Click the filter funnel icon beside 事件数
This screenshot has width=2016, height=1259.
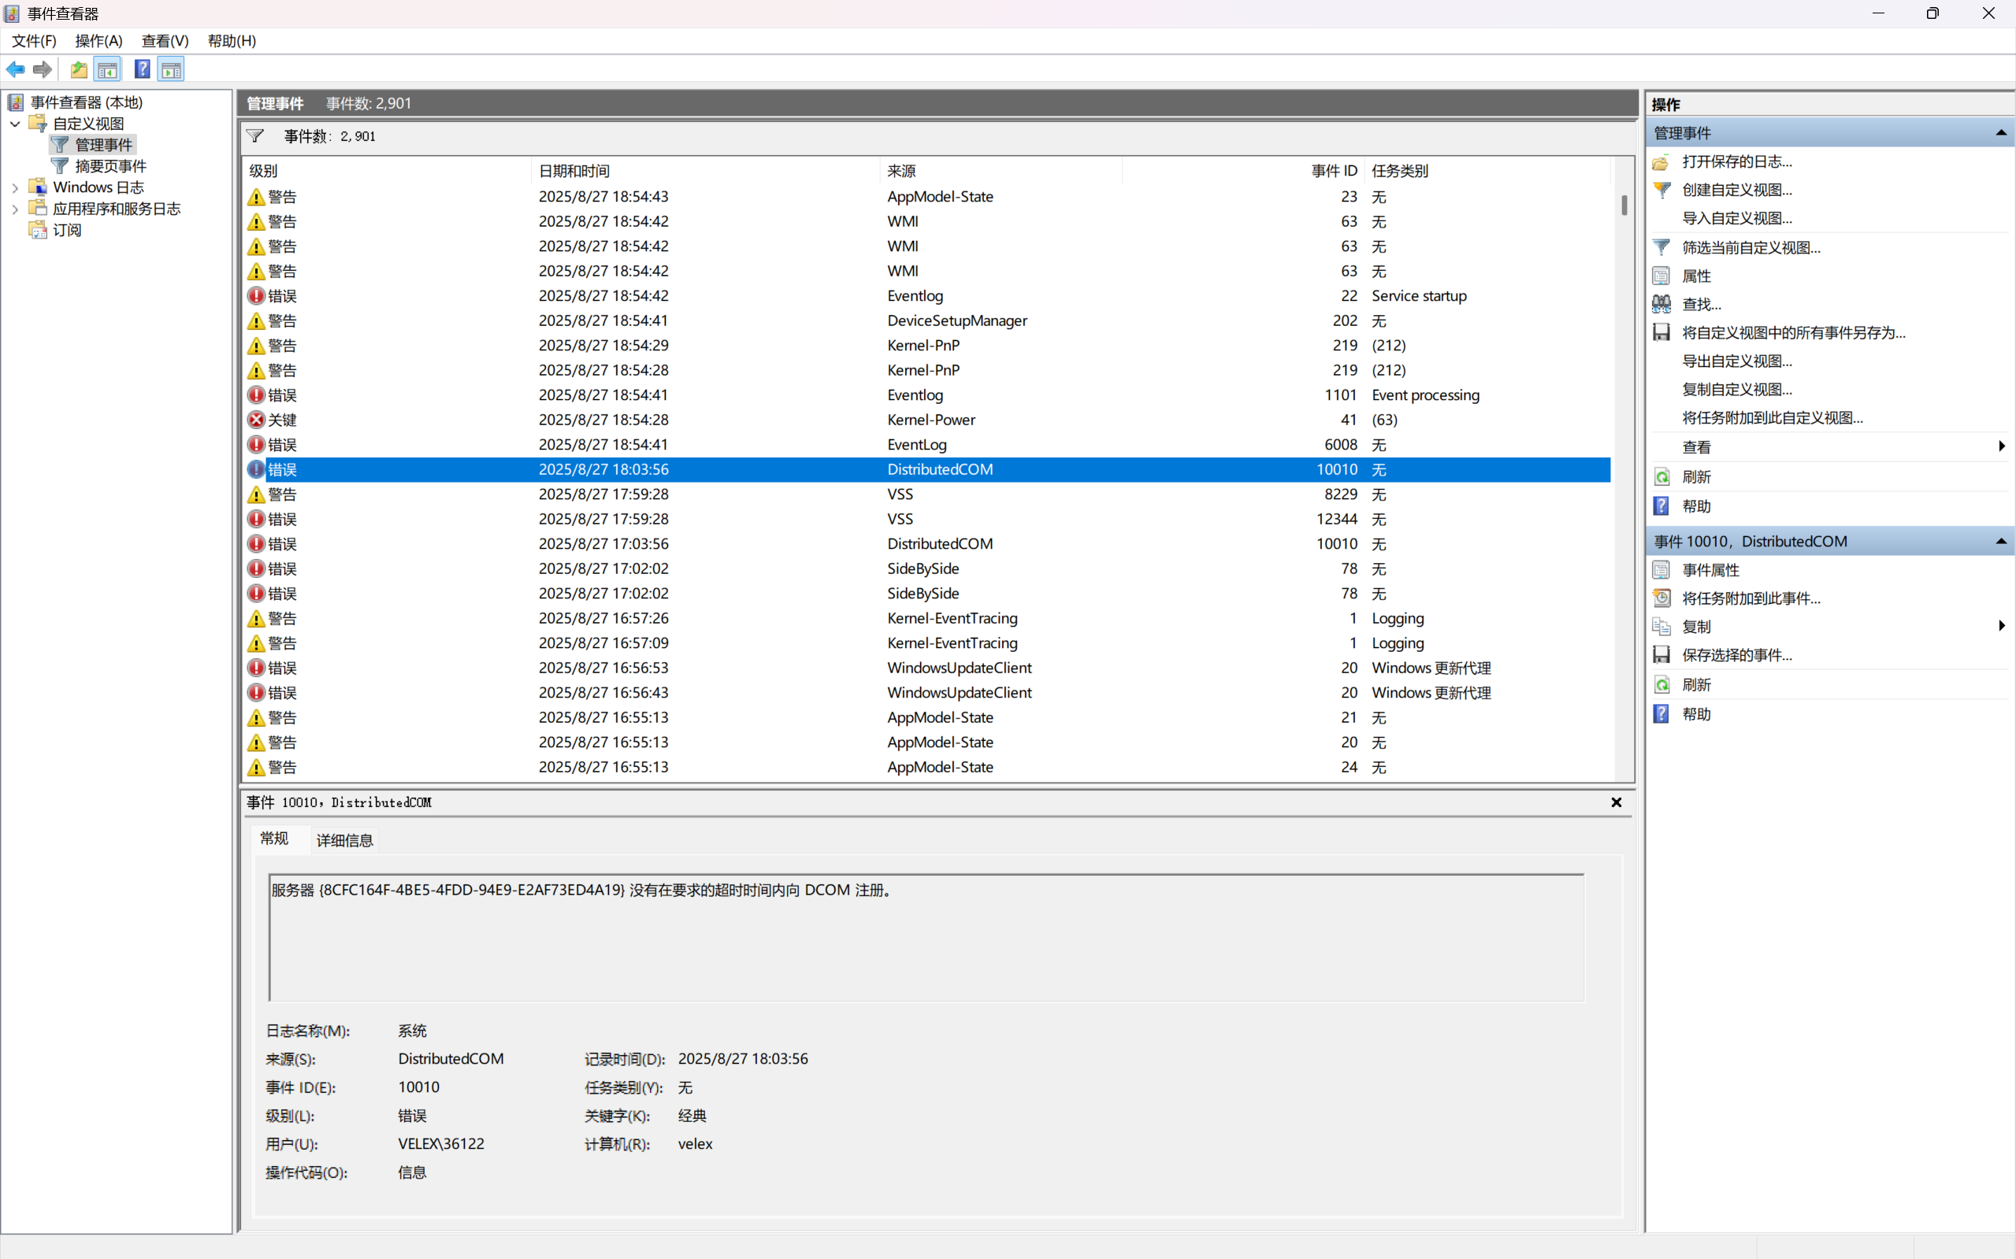(x=255, y=135)
